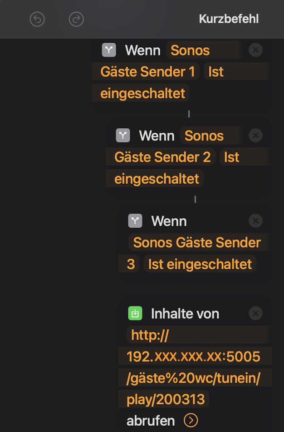Image resolution: width=284 pixels, height=432 pixels.
Task: Expand options arrow next to abrufen
Action: 191,421
